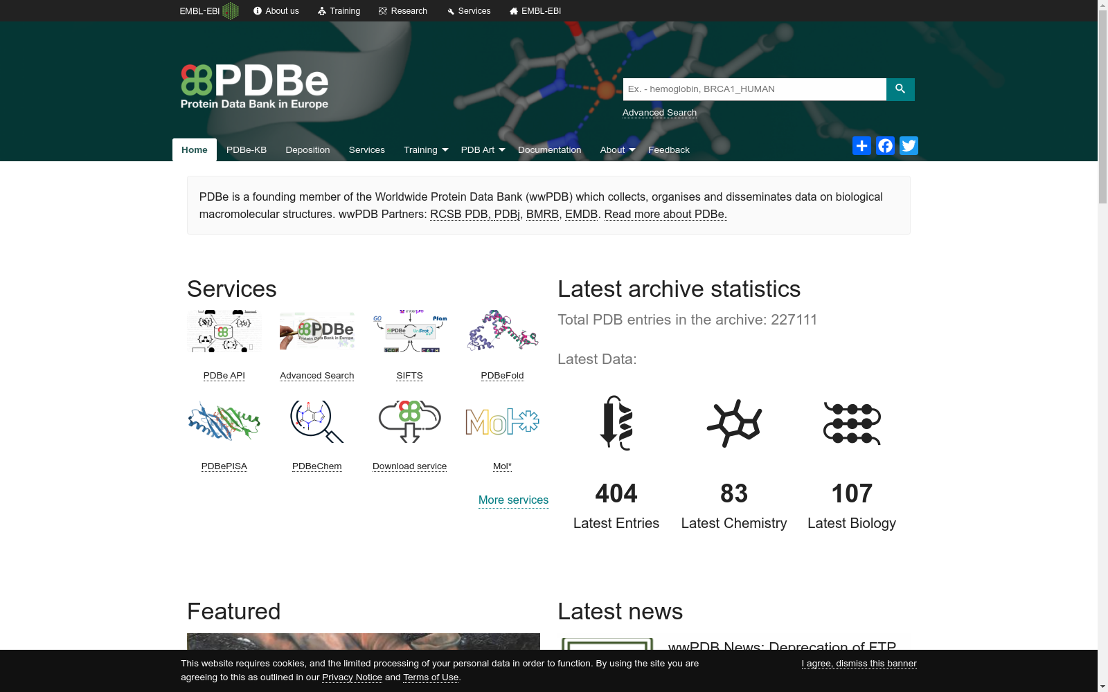Viewport: 1108px width, 692px height.
Task: Focus the hemoglobin search input field
Action: point(755,89)
